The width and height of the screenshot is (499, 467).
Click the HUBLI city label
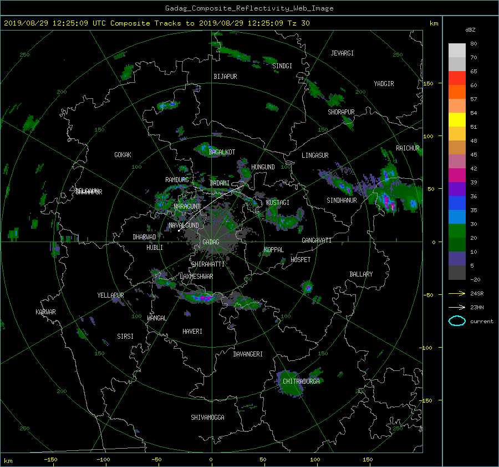(155, 248)
